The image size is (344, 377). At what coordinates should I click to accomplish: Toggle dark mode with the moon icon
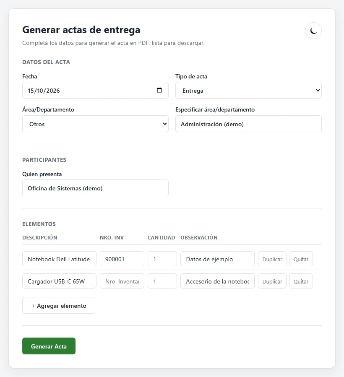313,31
